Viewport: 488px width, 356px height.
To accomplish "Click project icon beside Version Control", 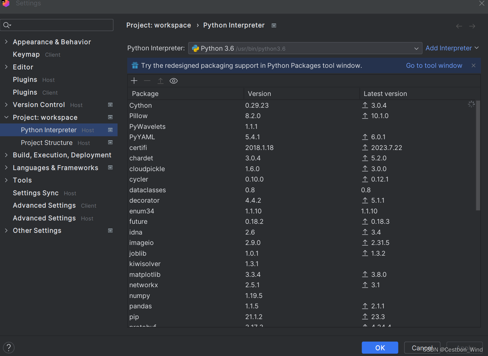I will 110,105.
